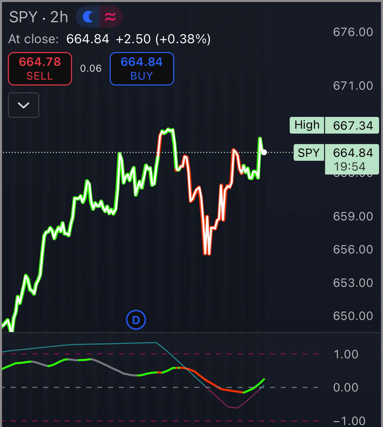The image size is (383, 427).
Task: Click the oscillator's 1.00 axis label
Action: point(346,354)
